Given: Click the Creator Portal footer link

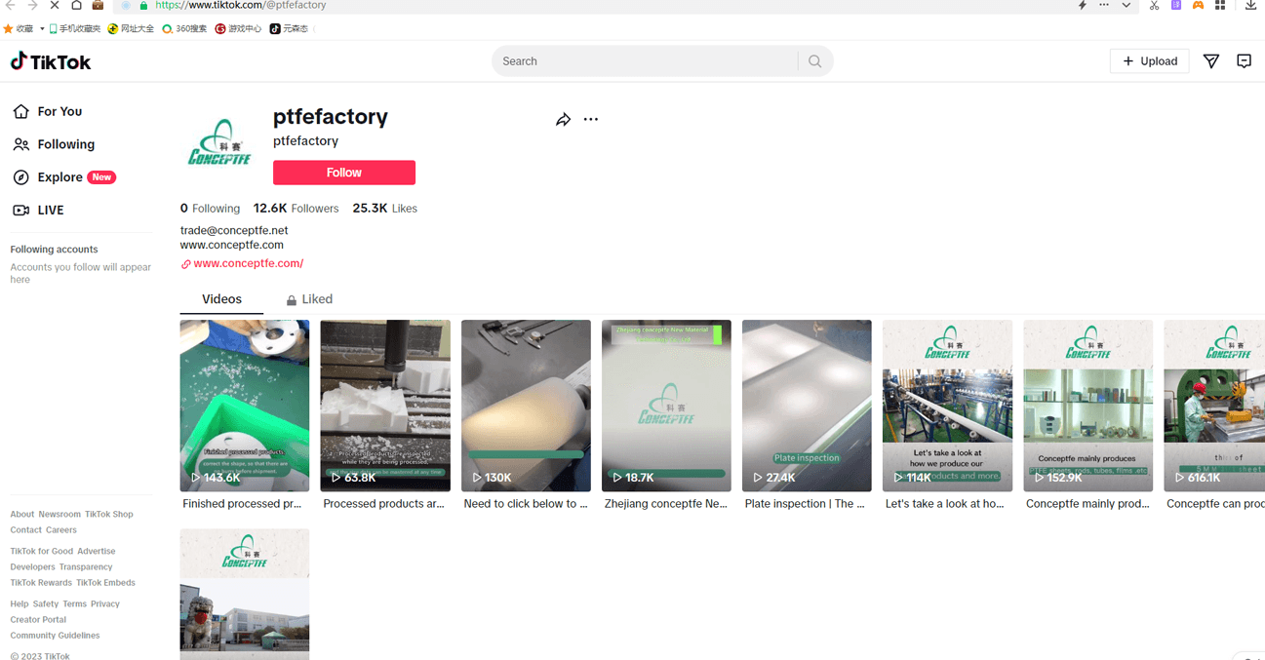Looking at the screenshot, I should 38,619.
